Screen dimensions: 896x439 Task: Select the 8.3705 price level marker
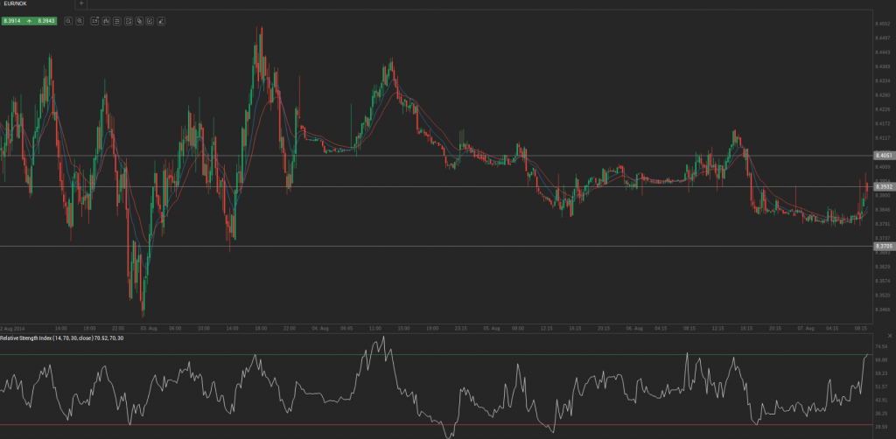[885, 246]
